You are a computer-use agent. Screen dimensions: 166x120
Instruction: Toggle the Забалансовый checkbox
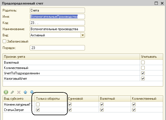[4, 41]
